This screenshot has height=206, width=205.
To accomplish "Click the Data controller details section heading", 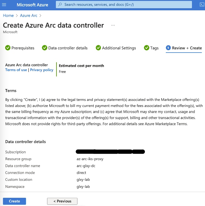I will pyautogui.click(x=26, y=142).
